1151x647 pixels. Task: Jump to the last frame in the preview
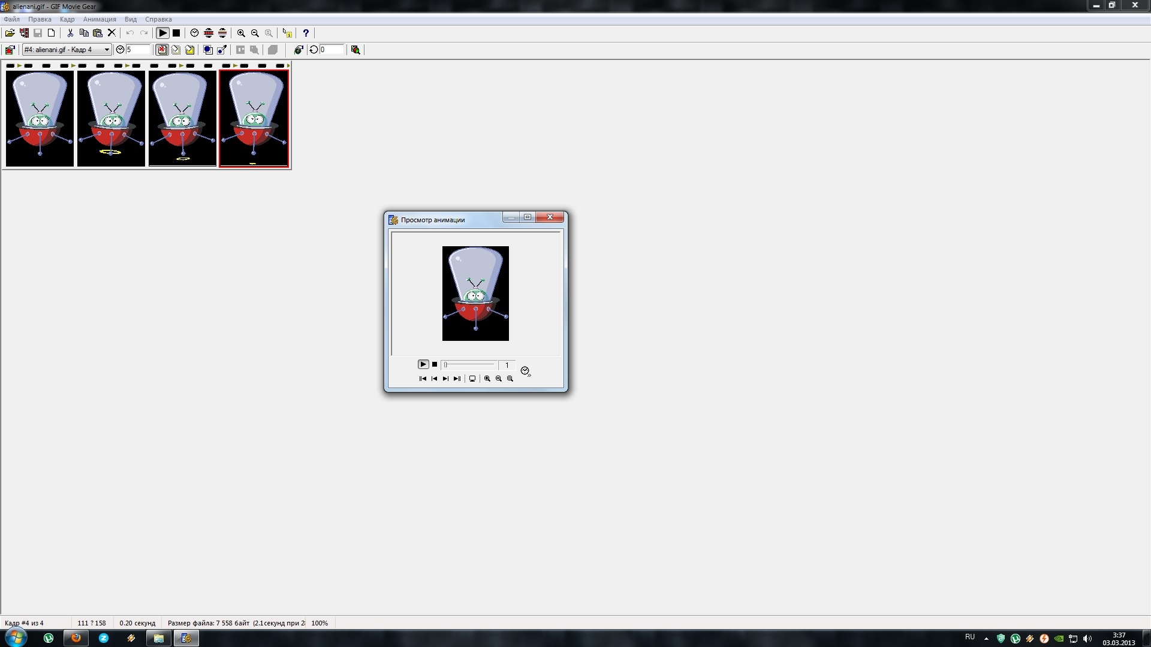[457, 379]
